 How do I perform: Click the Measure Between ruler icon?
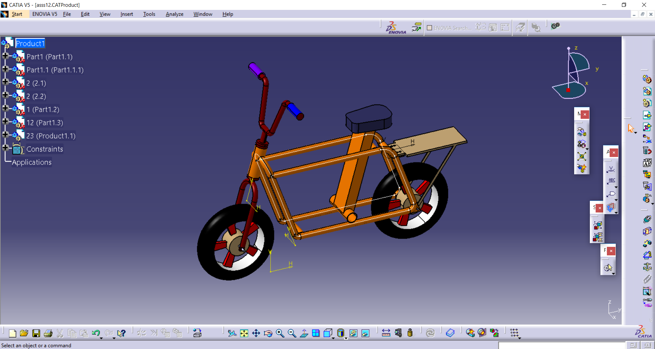click(x=386, y=333)
